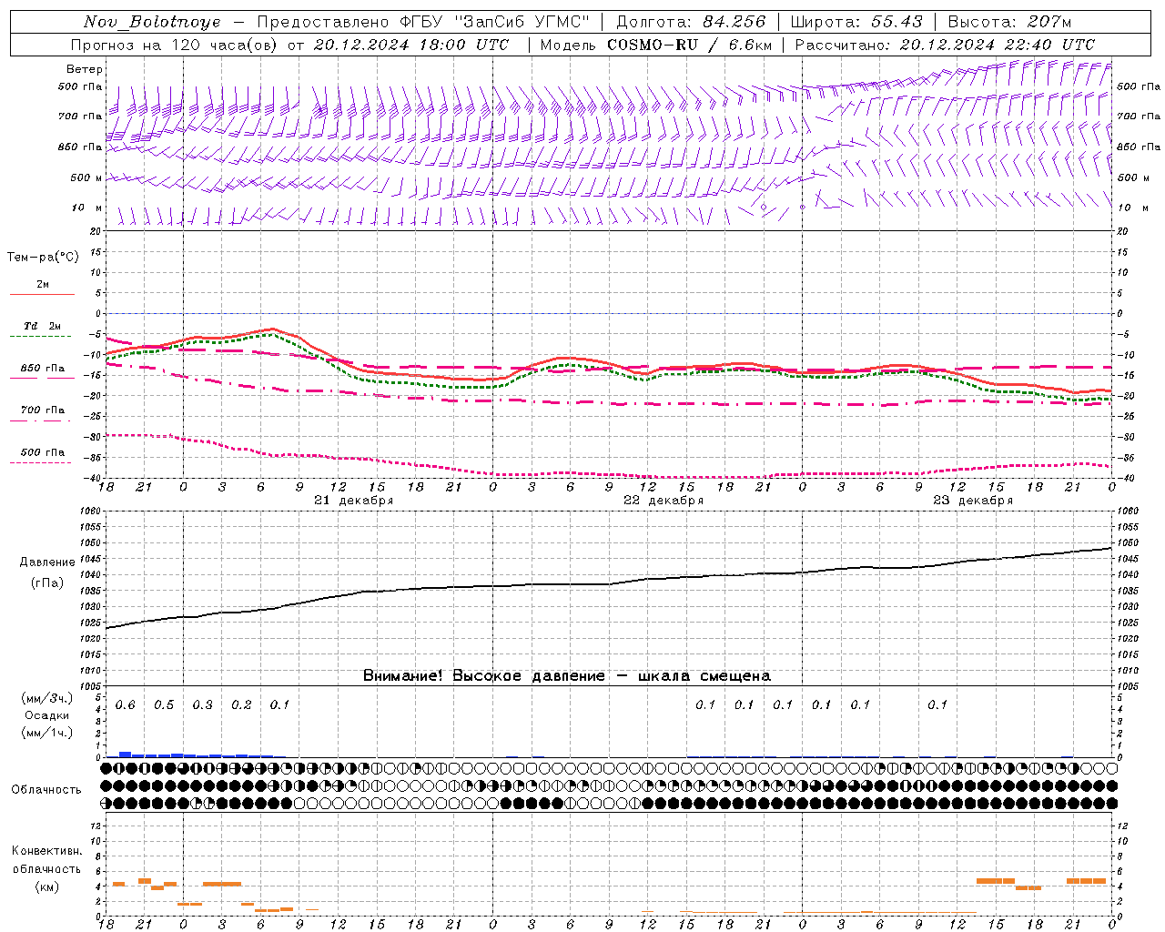This screenshot has width=1165, height=932.
Task: Click the 'Td 2м' dew point legend entry
Action: (43, 326)
